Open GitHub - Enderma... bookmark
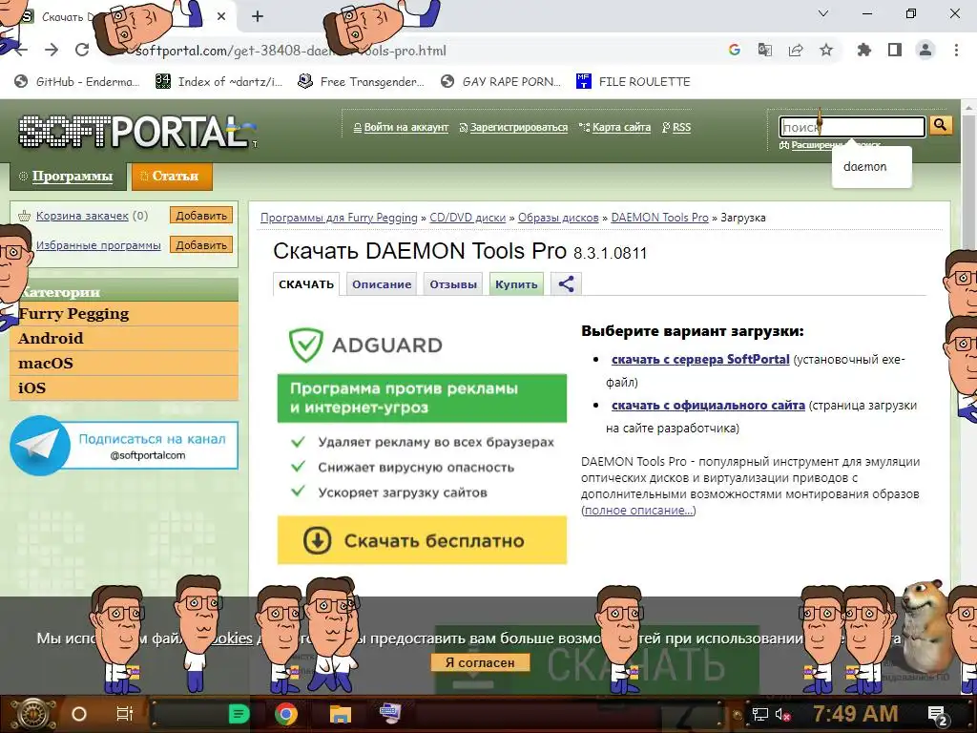 77,82
